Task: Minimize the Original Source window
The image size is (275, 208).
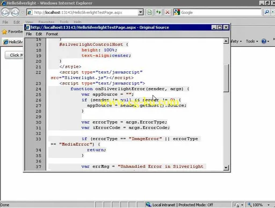Action: point(214,27)
